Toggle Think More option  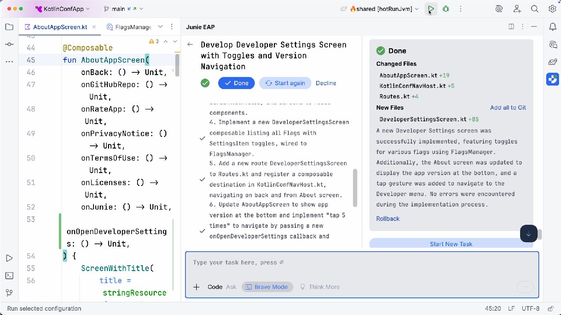coord(320,287)
